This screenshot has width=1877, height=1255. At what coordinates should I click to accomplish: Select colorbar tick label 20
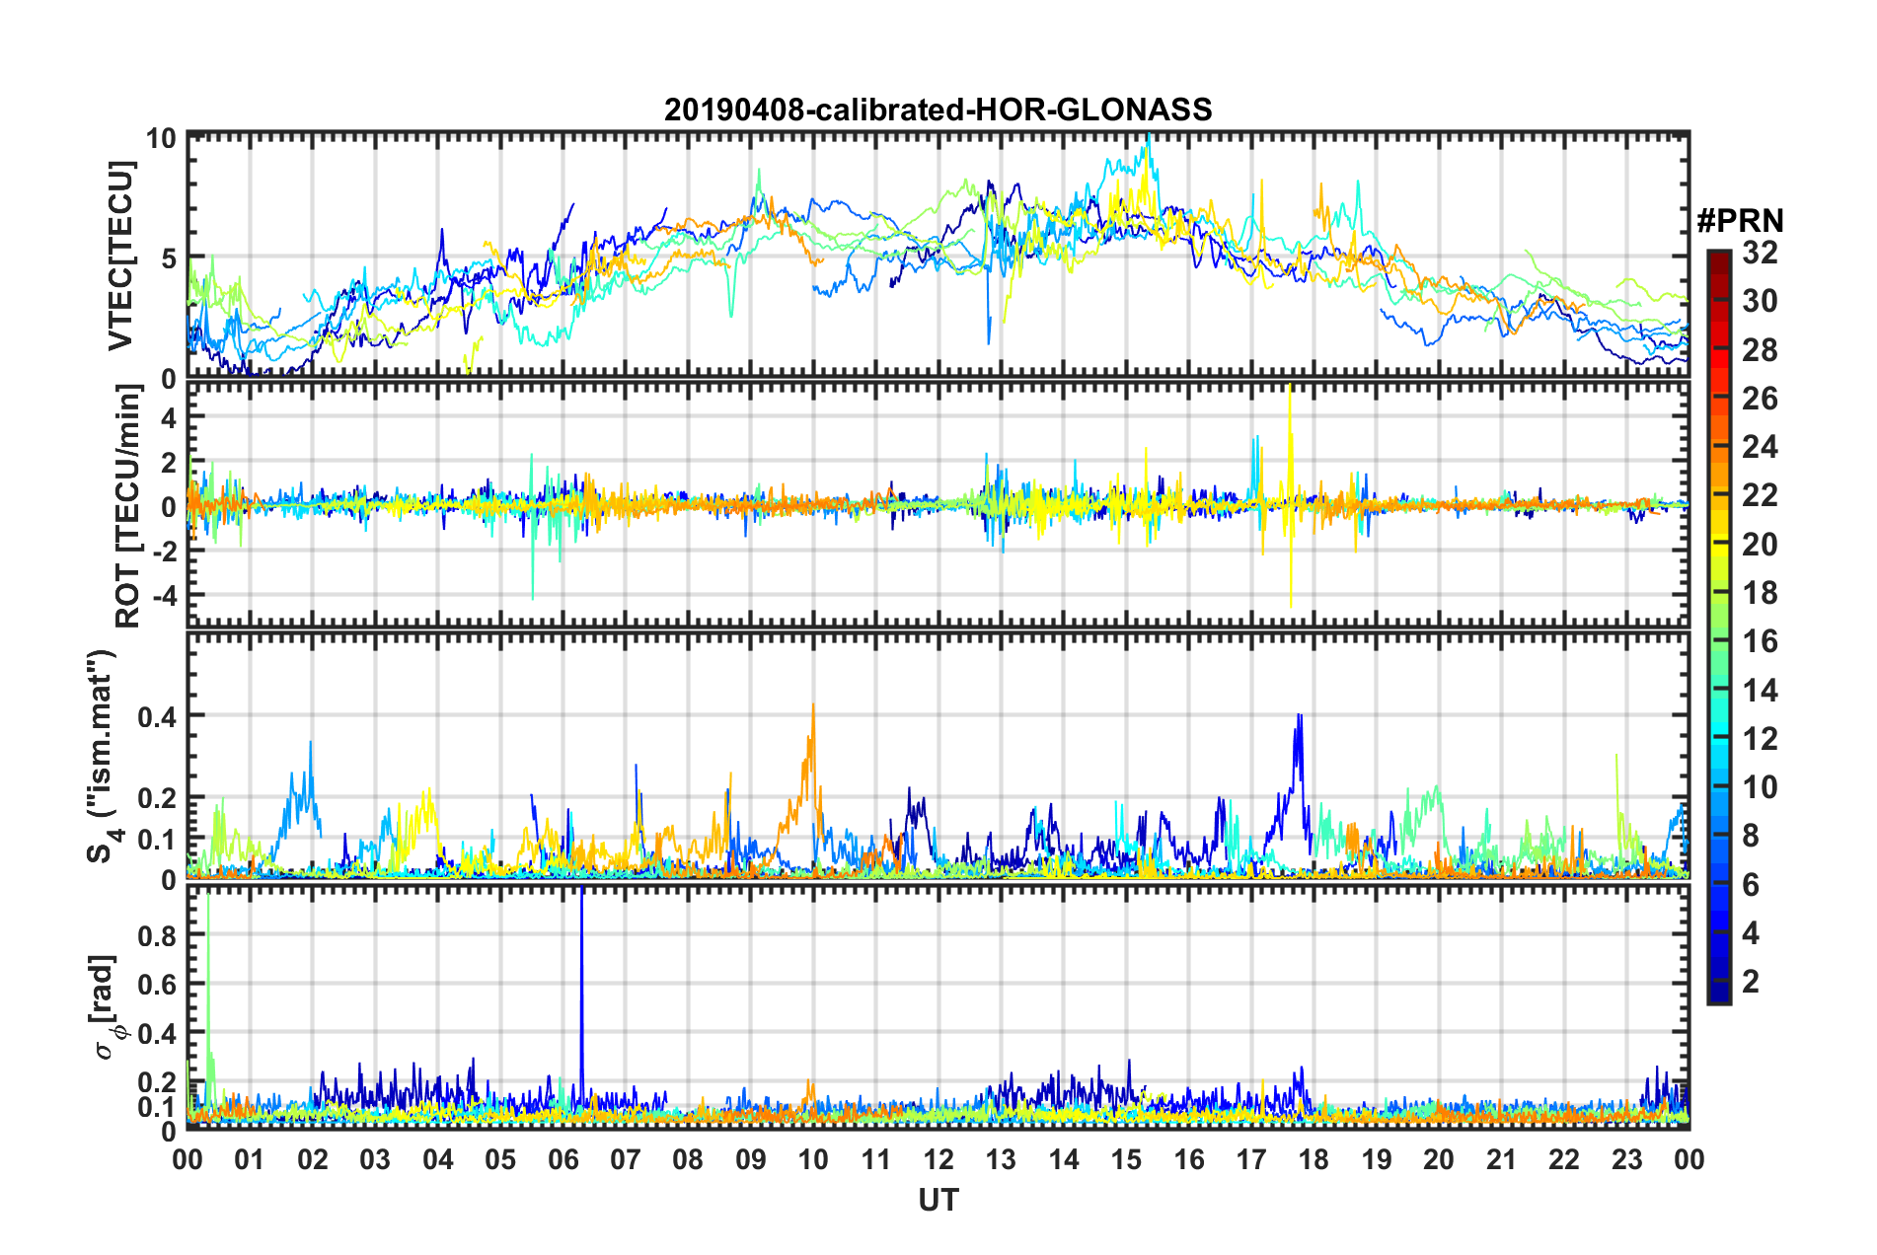pyautogui.click(x=1760, y=545)
